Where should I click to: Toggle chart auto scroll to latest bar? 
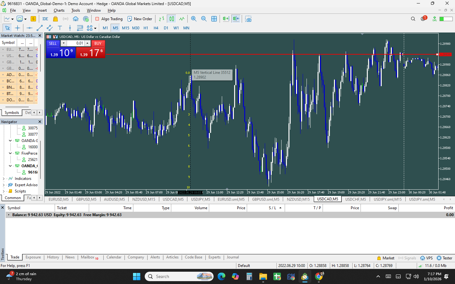226,19
